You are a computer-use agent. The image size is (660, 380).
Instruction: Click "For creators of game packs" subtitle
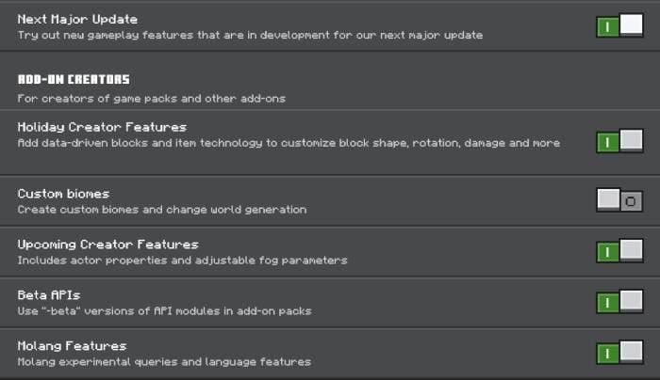(x=151, y=98)
